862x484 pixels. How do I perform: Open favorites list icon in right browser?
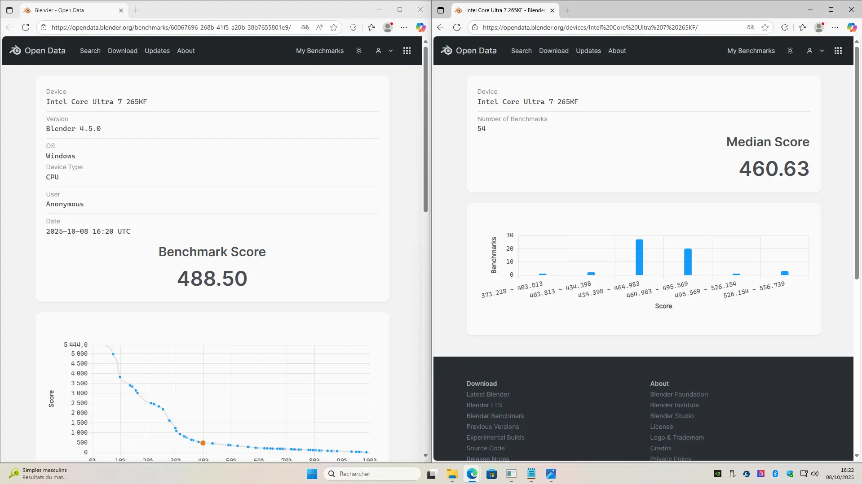[x=803, y=27]
